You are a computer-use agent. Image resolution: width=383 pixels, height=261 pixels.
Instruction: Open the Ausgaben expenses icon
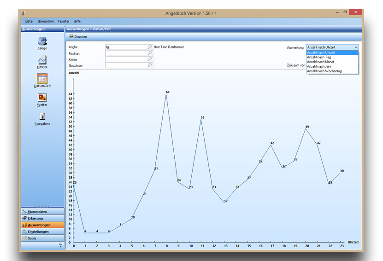(x=42, y=116)
